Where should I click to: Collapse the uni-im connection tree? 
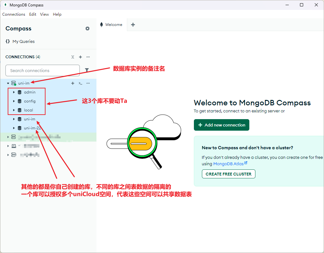[x=8, y=83]
